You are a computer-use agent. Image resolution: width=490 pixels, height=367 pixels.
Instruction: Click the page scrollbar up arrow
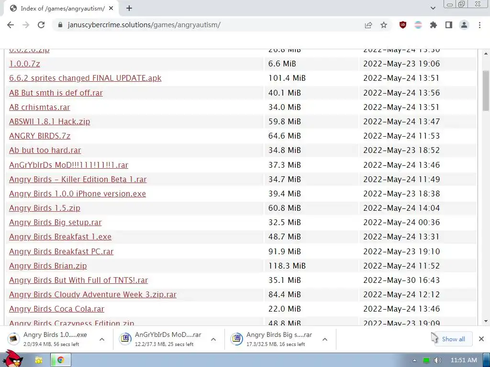pyautogui.click(x=486, y=54)
